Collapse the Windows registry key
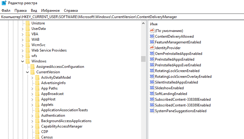Image resolution: width=244 pixels, height=139 pixels. 23,61
